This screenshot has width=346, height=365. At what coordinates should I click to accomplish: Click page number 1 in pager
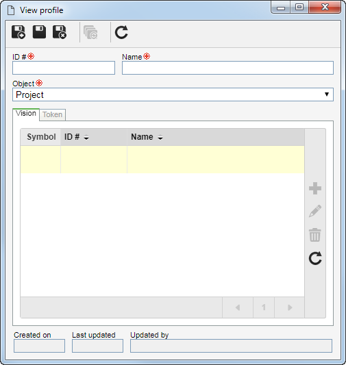(264, 307)
